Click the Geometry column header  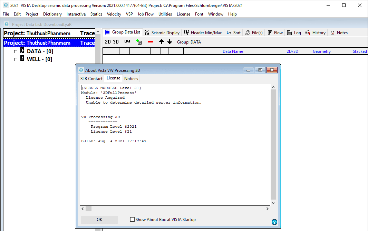tap(322, 51)
